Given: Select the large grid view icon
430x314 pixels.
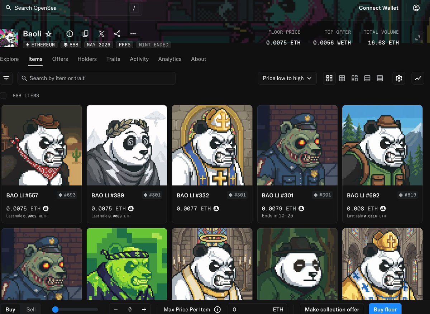Looking at the screenshot, I should click(x=329, y=78).
